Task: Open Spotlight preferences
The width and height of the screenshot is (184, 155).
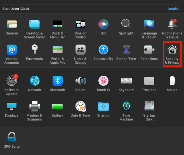Action: click(x=126, y=24)
